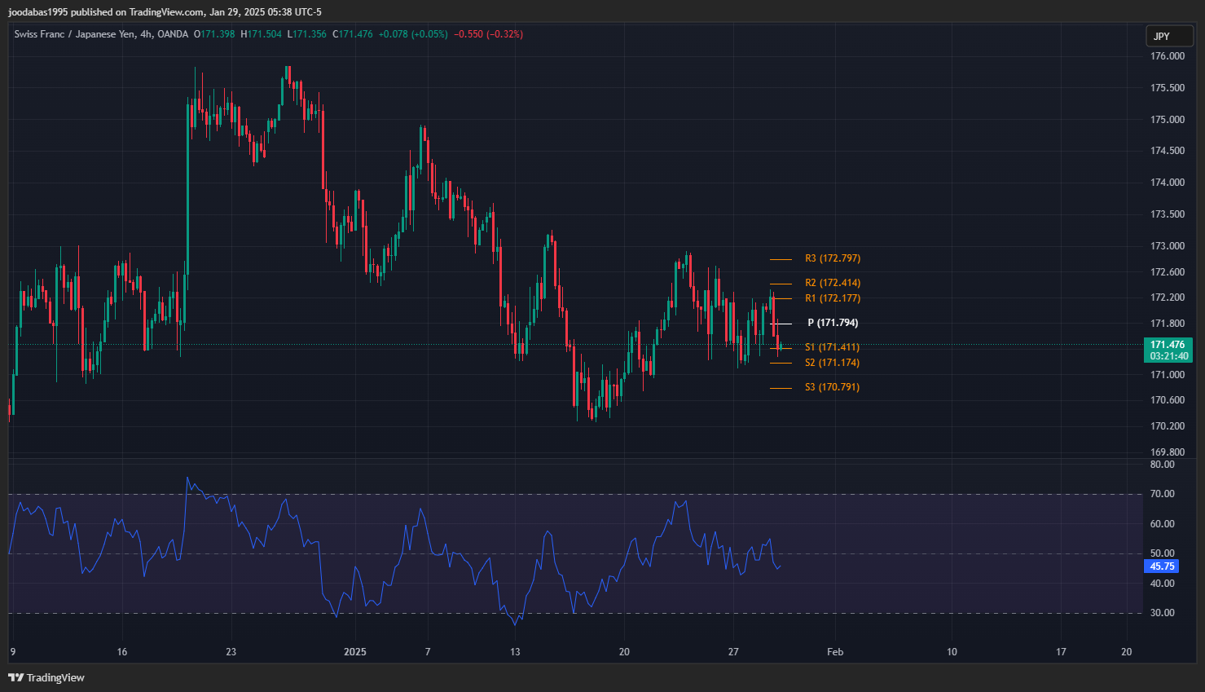Click the 70.00 RSI axis label
The image size is (1205, 692).
[1162, 494]
